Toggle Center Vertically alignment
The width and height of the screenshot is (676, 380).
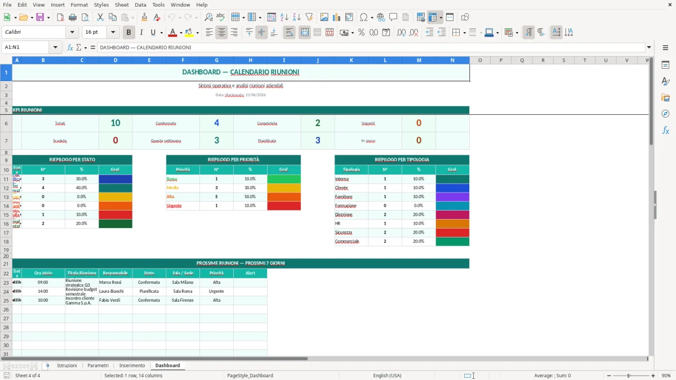[262, 33]
